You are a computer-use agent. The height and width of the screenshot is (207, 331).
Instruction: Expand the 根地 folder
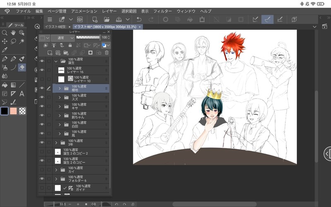(60, 88)
